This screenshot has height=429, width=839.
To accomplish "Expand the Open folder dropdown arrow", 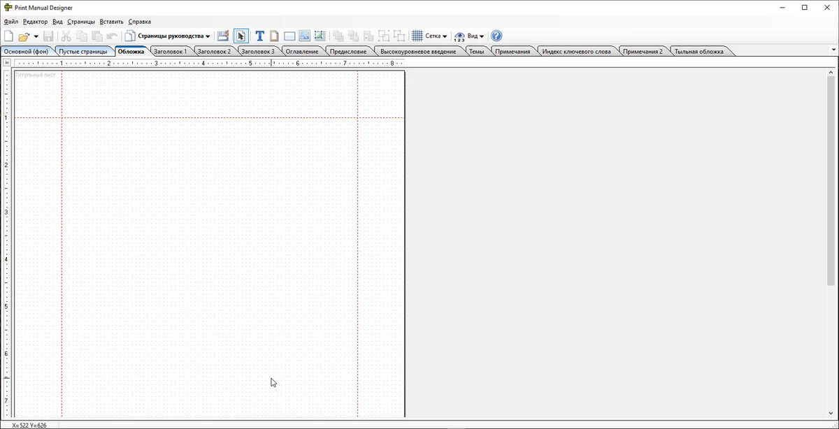I will (36, 36).
